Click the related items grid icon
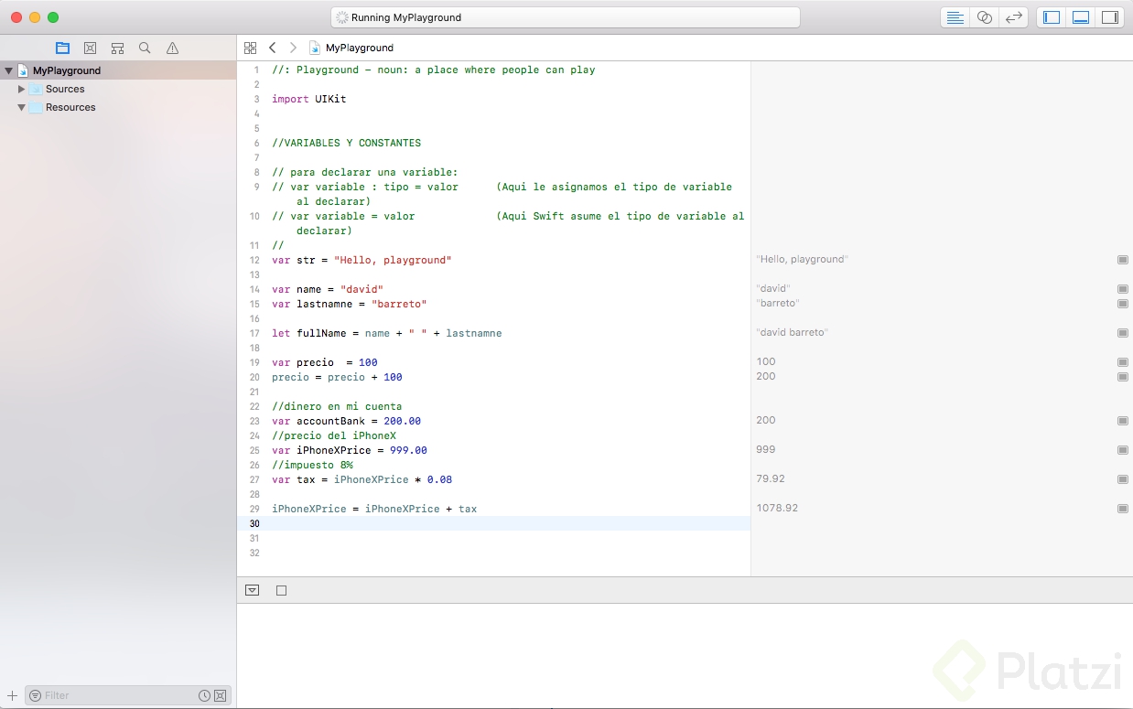 250,48
